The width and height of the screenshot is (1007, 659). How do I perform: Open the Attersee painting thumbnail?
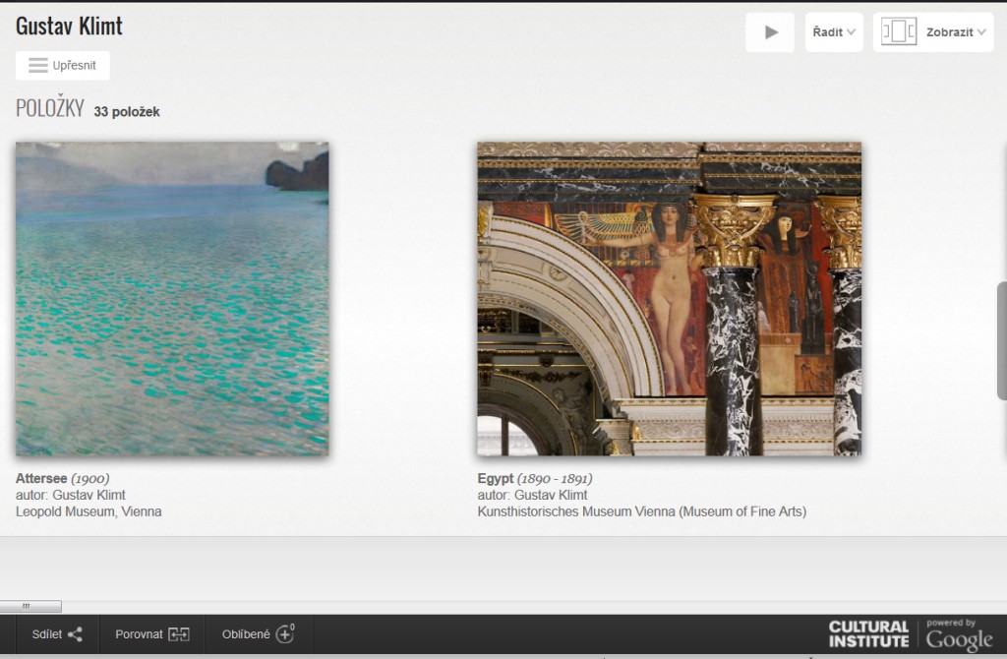[x=172, y=299]
